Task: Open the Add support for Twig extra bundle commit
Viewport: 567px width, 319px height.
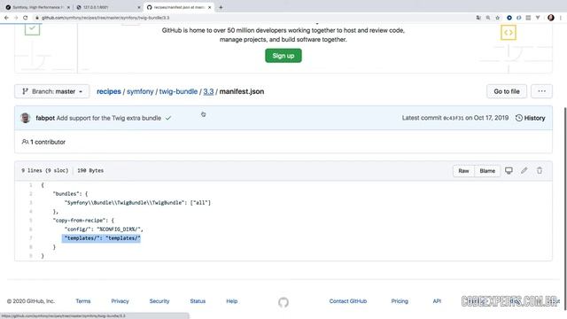Action: pyautogui.click(x=109, y=118)
